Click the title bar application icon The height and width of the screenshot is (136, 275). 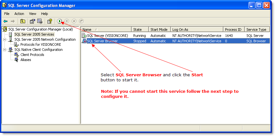pyautogui.click(x=4, y=5)
